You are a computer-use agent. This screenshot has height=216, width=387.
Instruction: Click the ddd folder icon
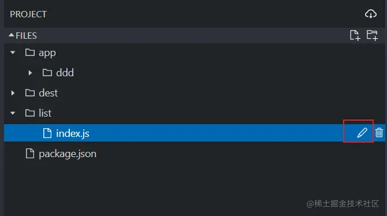(47, 73)
